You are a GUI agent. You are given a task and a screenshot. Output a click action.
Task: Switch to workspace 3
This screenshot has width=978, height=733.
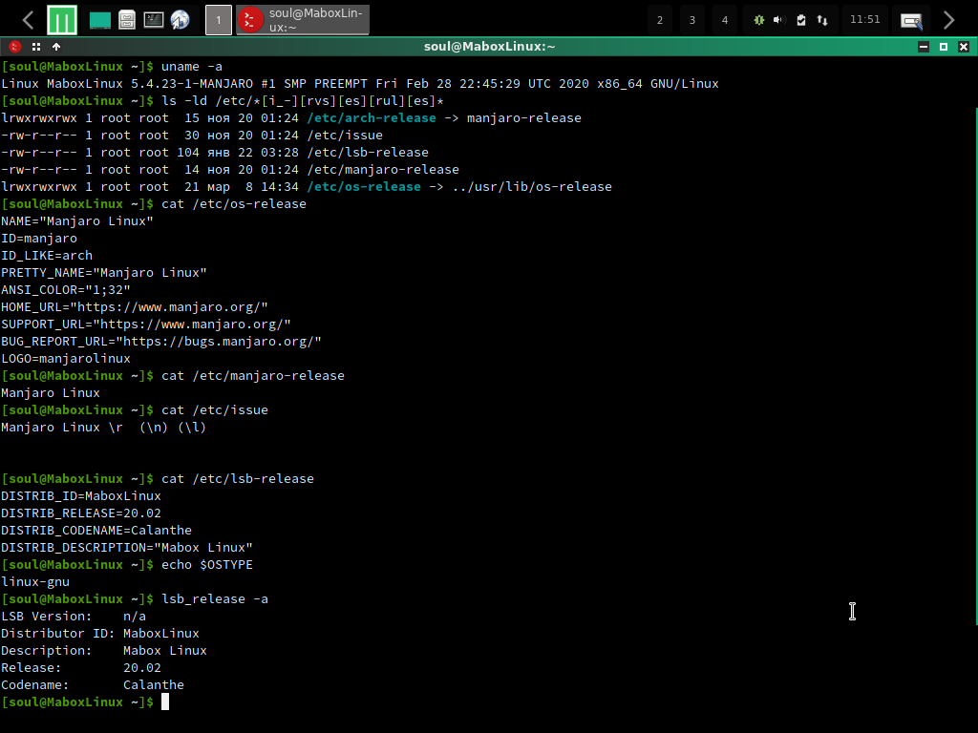pos(692,20)
